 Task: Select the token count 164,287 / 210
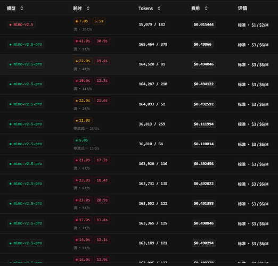pos(153,84)
